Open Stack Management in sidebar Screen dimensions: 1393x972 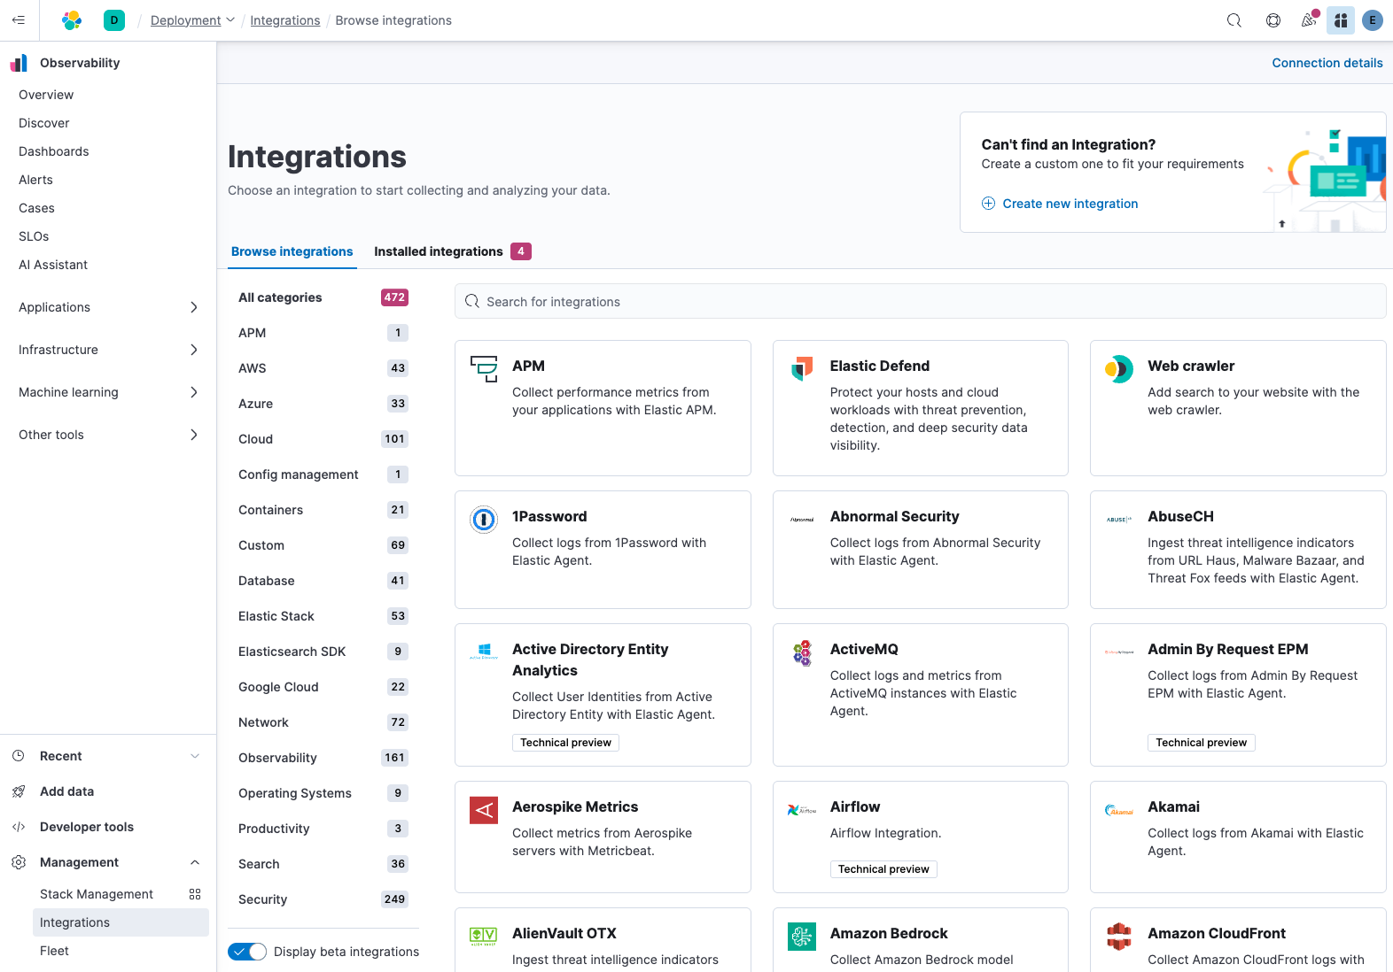[97, 894]
